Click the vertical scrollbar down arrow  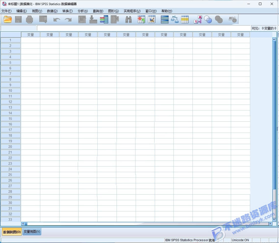[x=274, y=220]
